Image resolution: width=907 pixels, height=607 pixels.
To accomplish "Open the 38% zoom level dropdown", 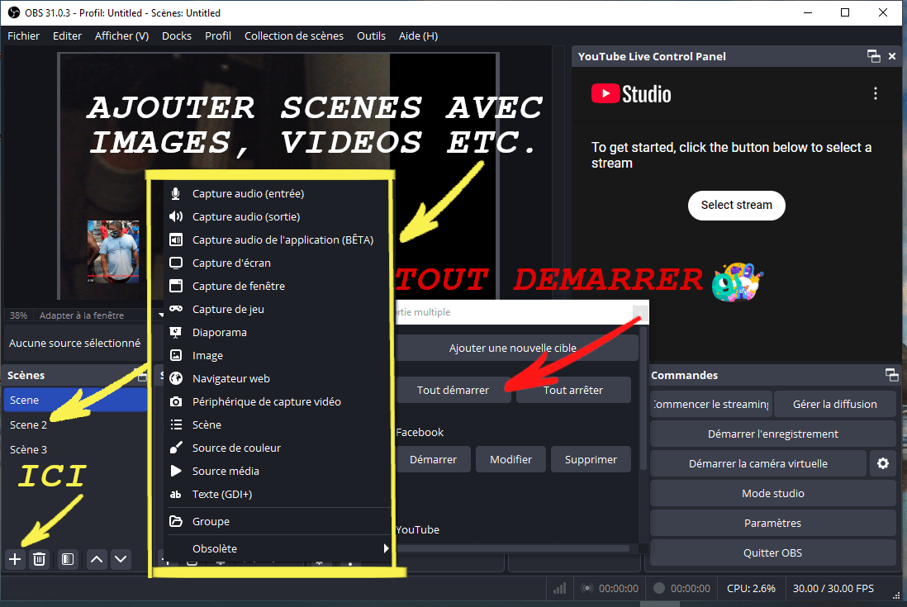I will click(17, 315).
